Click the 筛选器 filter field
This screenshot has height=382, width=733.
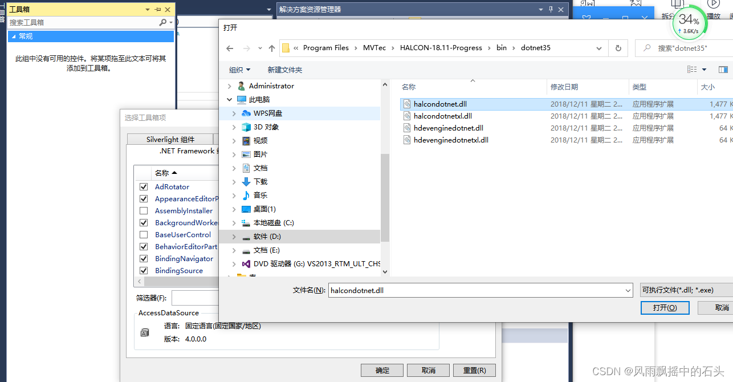196,298
